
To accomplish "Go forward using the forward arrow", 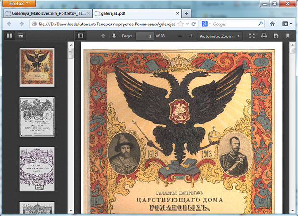I will [x=22, y=24].
